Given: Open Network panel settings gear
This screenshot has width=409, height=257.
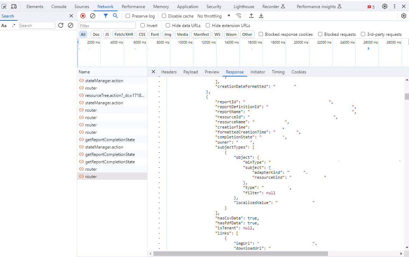Looking at the screenshot, I should coord(403,16).
